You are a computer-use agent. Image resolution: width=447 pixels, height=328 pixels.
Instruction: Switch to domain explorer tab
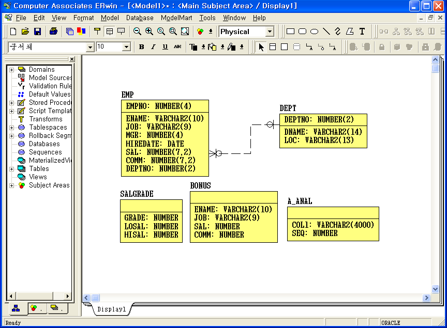[x=56, y=308]
